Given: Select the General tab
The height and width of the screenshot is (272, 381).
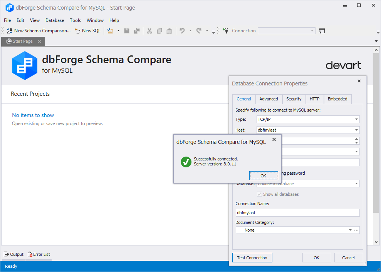Looking at the screenshot, I should coord(244,99).
